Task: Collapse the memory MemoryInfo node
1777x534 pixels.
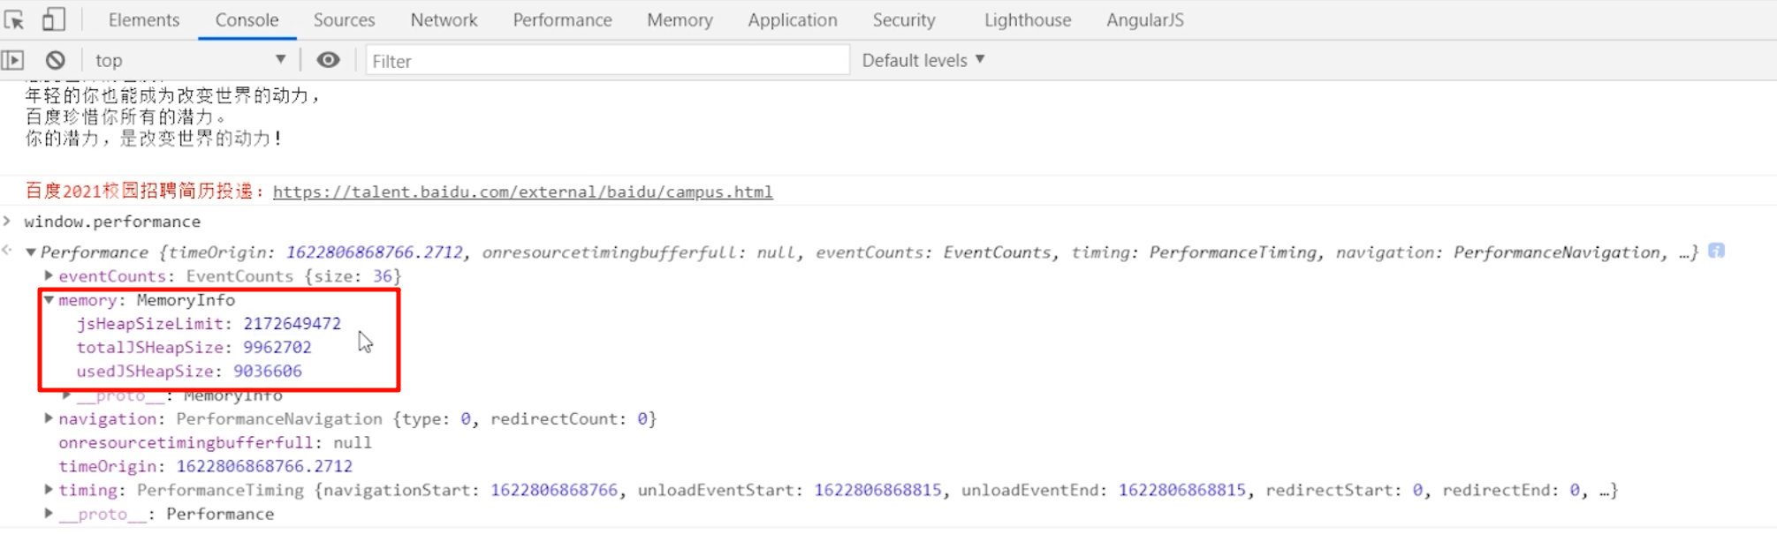Action: (x=49, y=300)
